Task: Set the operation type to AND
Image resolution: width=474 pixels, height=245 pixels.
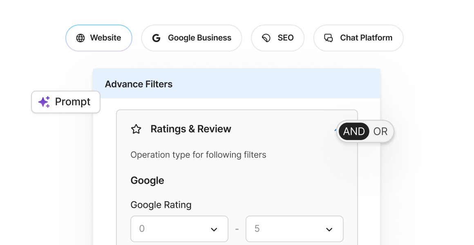Action: tap(354, 131)
